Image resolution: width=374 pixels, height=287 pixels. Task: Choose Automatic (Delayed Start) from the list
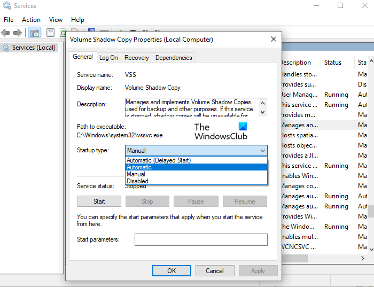point(159,160)
